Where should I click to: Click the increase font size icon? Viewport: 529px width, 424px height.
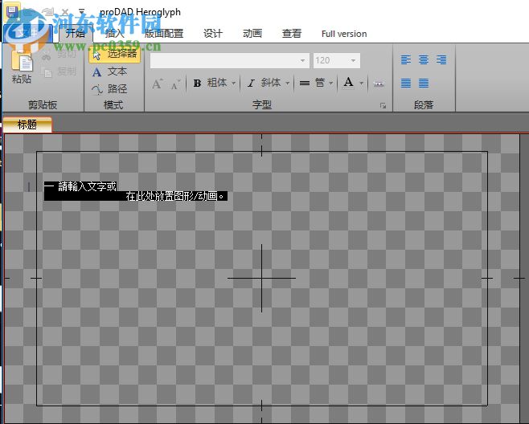click(158, 84)
